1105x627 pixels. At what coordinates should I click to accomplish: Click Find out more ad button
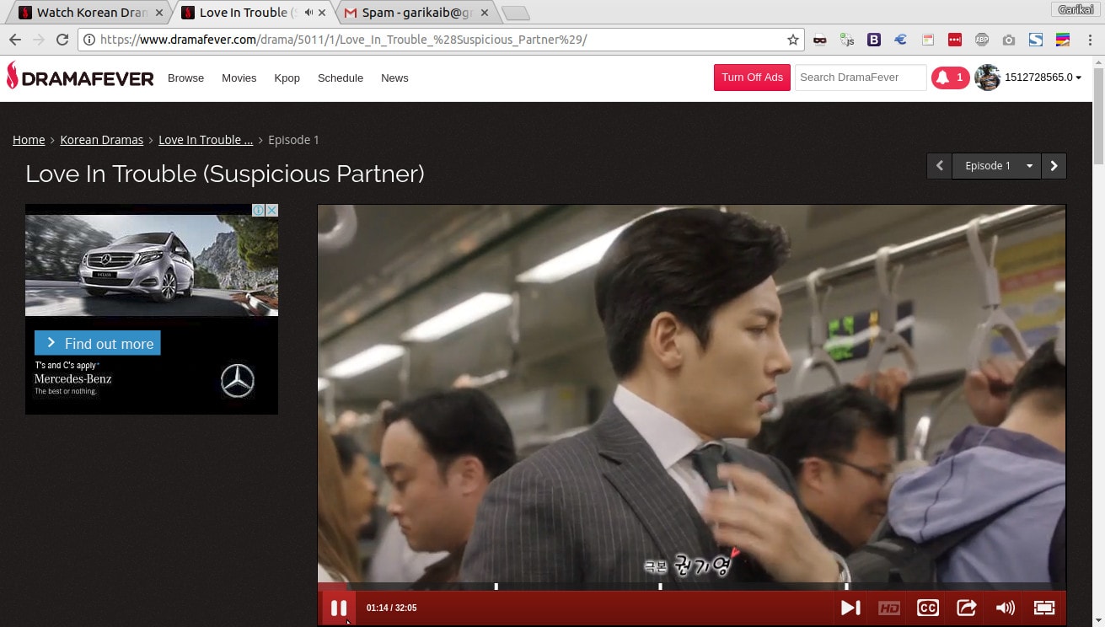[98, 343]
